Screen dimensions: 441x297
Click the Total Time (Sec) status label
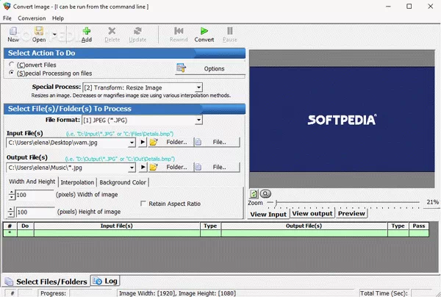(x=384, y=293)
